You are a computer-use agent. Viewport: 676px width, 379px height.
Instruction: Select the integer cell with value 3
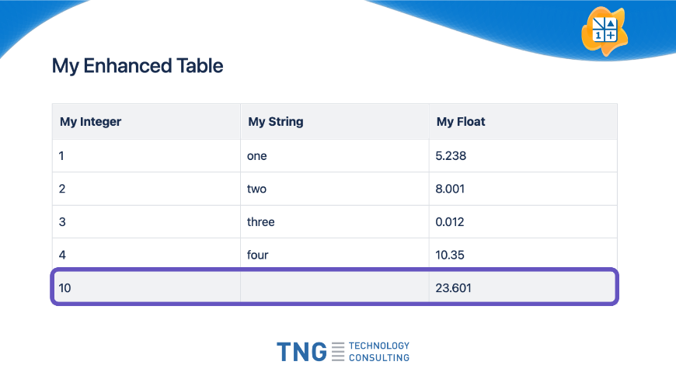point(62,222)
